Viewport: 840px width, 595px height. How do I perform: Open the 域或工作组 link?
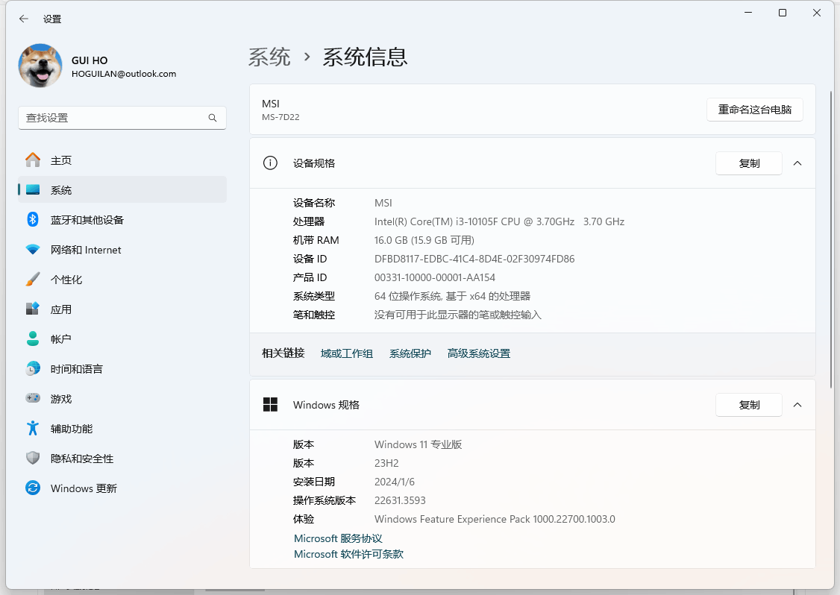click(347, 353)
